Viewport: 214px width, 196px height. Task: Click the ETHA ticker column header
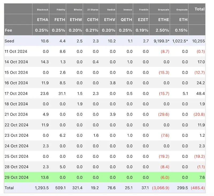pyautogui.click(x=43, y=20)
